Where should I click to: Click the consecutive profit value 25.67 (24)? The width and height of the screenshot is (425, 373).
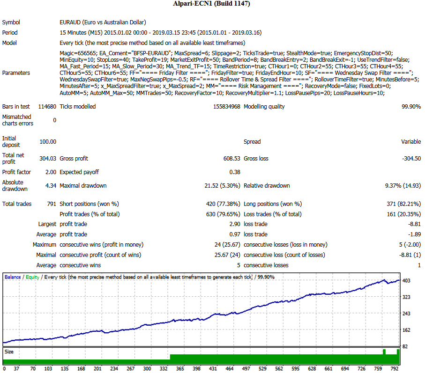227,255
